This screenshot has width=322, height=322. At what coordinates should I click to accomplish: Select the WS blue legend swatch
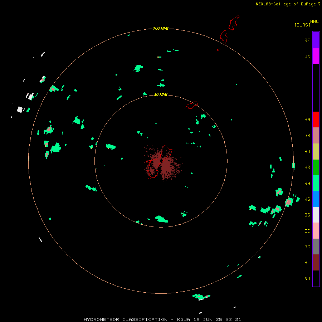tap(316, 199)
